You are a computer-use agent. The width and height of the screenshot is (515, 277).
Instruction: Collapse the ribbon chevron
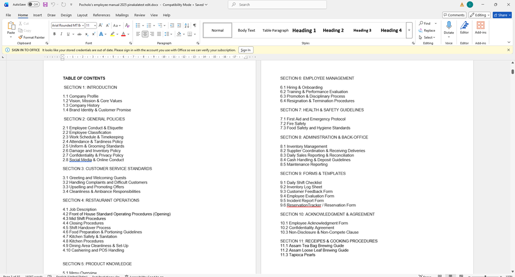[x=509, y=42]
